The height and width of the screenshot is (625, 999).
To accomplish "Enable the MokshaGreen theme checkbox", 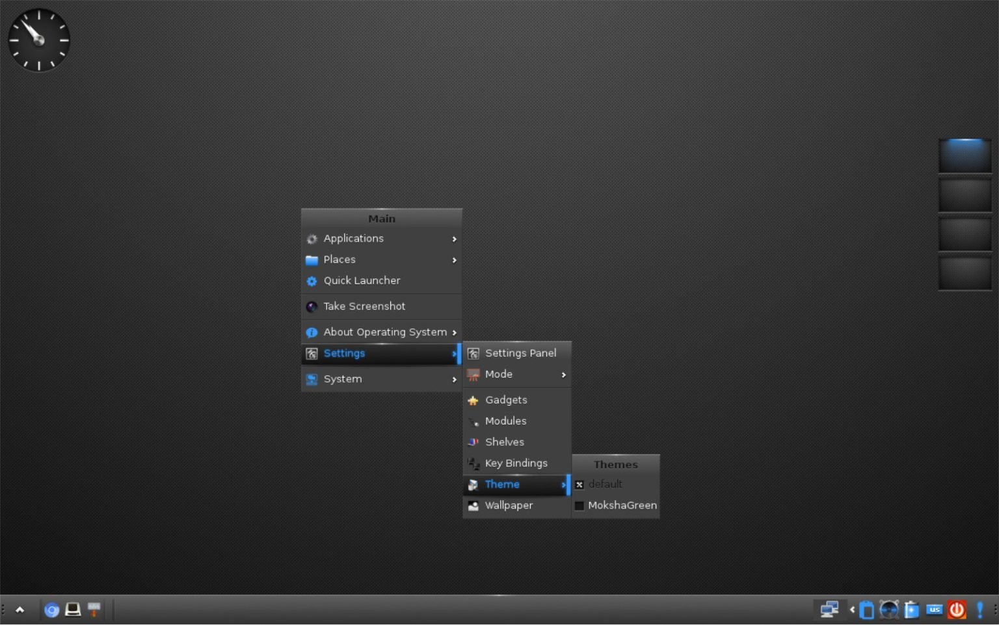I will [x=579, y=505].
